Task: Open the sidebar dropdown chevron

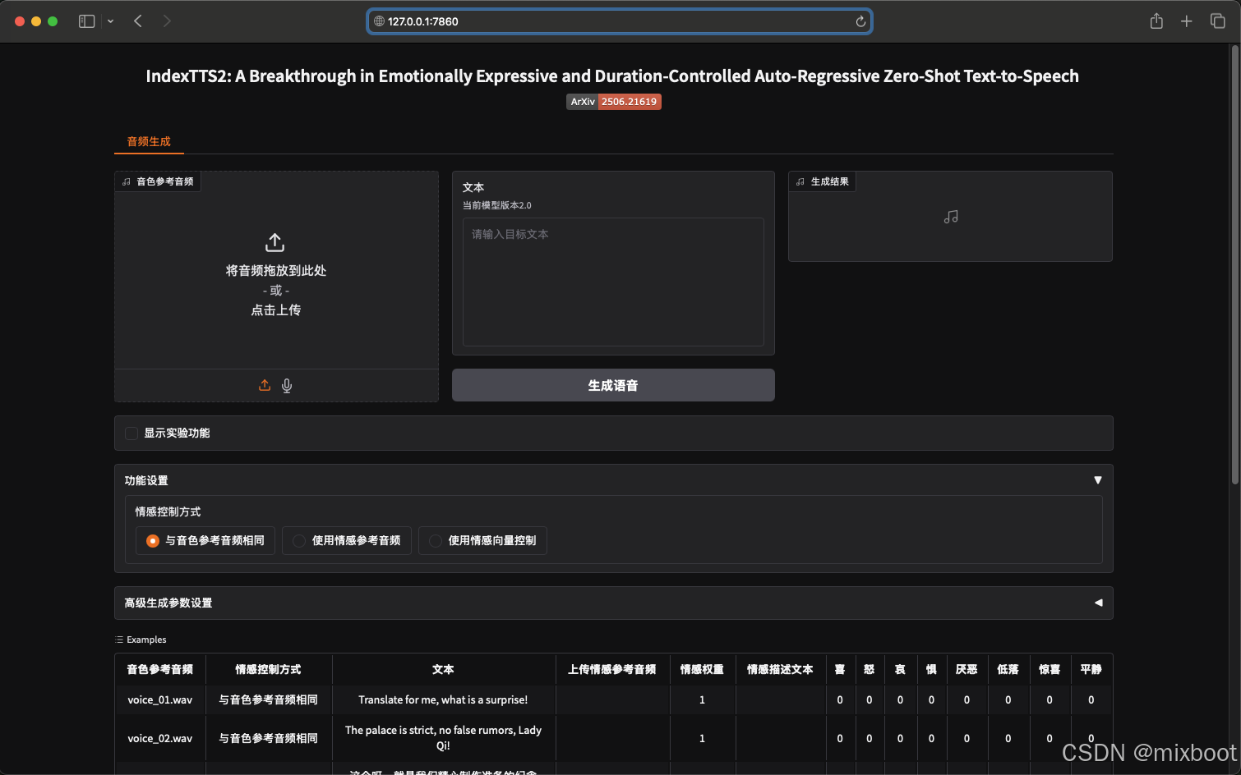Action: tap(110, 21)
